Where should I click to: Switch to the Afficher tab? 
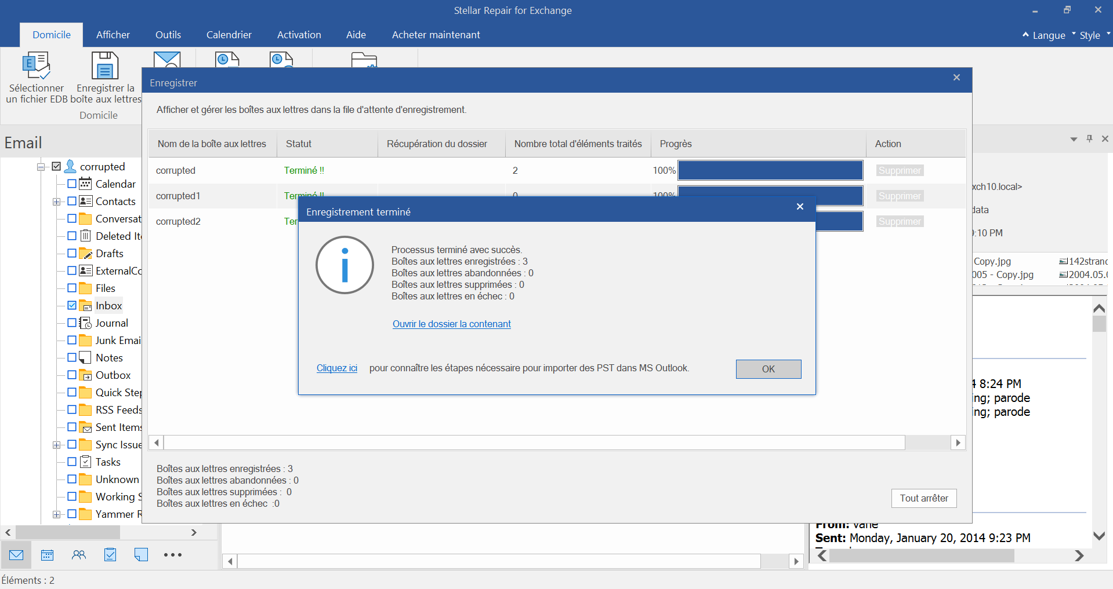pyautogui.click(x=113, y=35)
